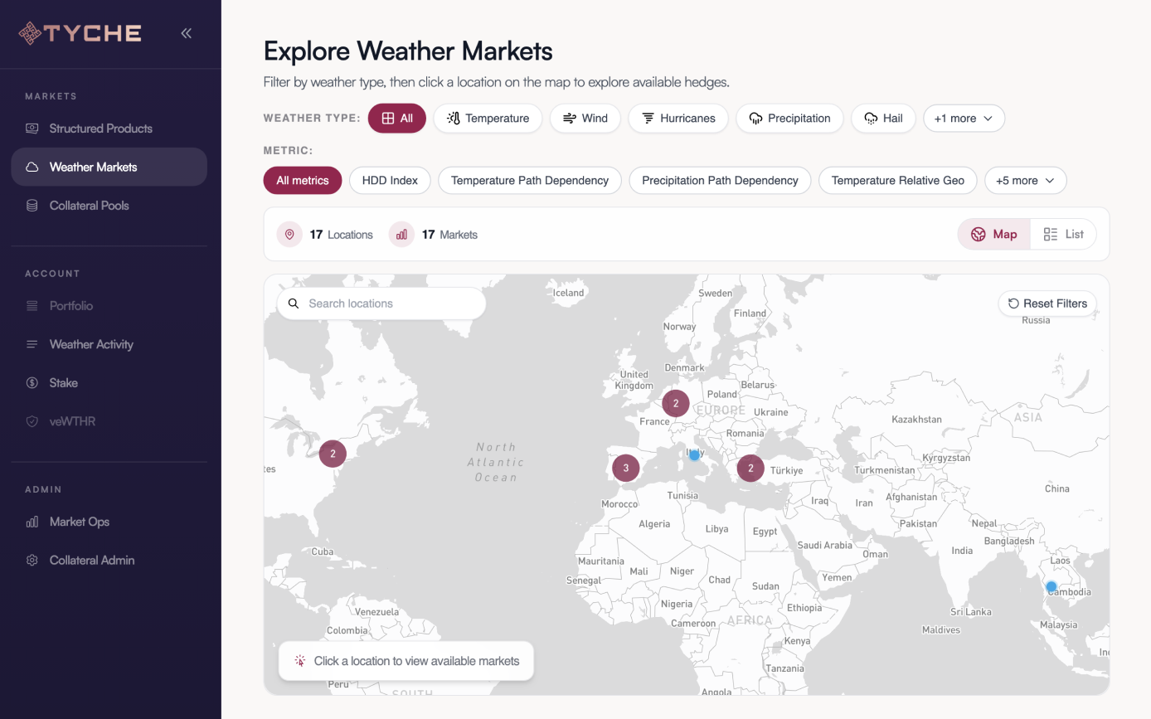Collapse the sidebar with the double chevron

(186, 33)
